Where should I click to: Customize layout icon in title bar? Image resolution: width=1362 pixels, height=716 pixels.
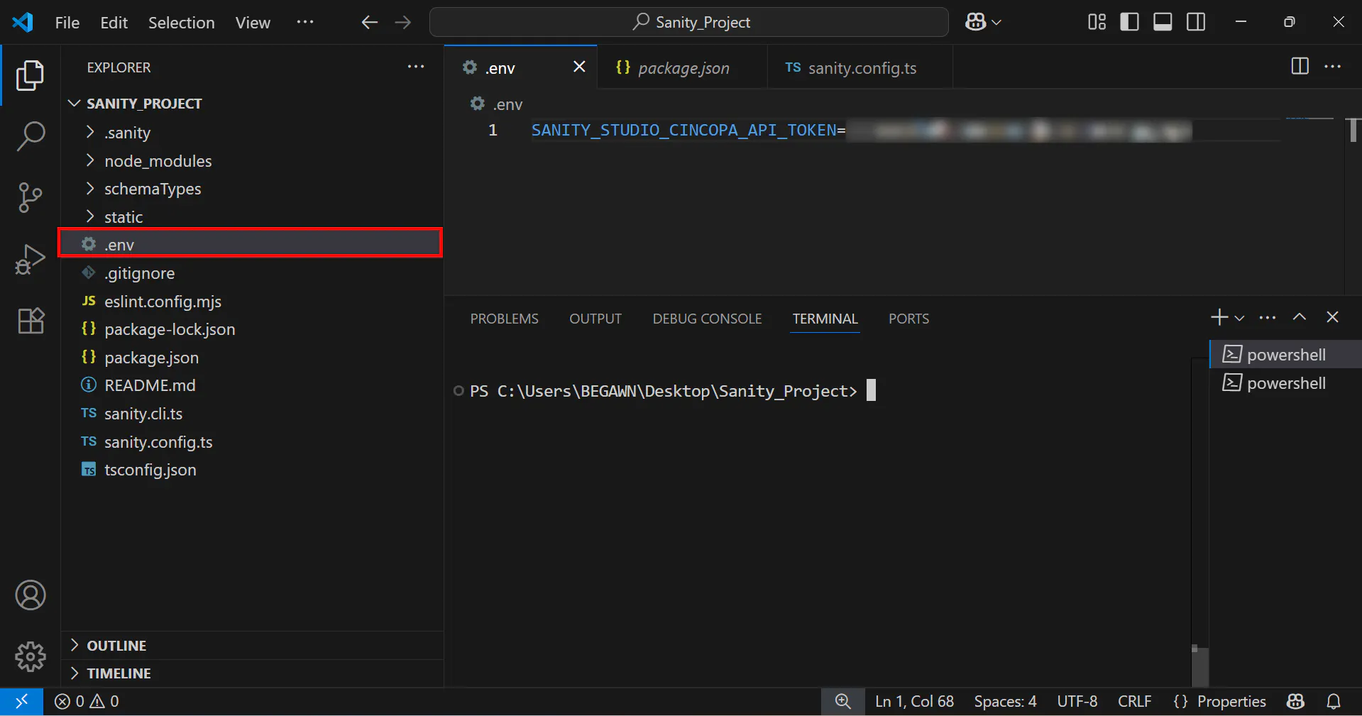[x=1097, y=22]
